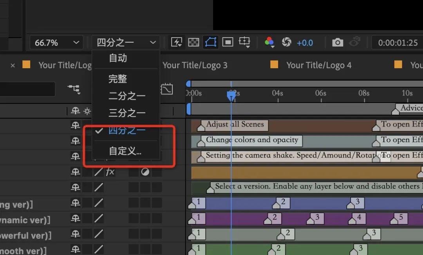
Task: Click marker 2 on blue layer bar
Action: pos(281,203)
